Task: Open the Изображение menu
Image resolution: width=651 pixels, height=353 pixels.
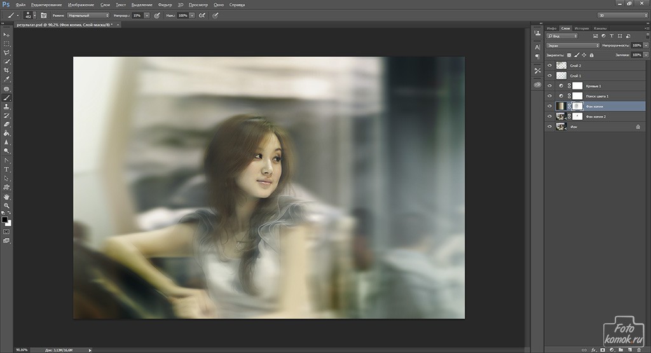Action: click(81, 4)
